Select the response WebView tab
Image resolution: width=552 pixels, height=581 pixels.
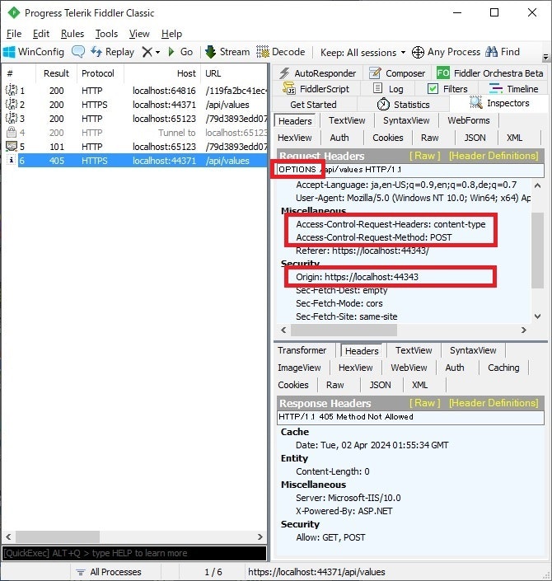tap(409, 368)
